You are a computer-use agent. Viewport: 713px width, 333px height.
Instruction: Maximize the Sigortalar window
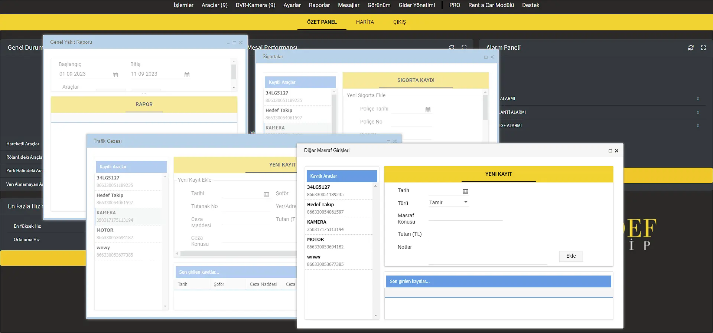click(486, 57)
